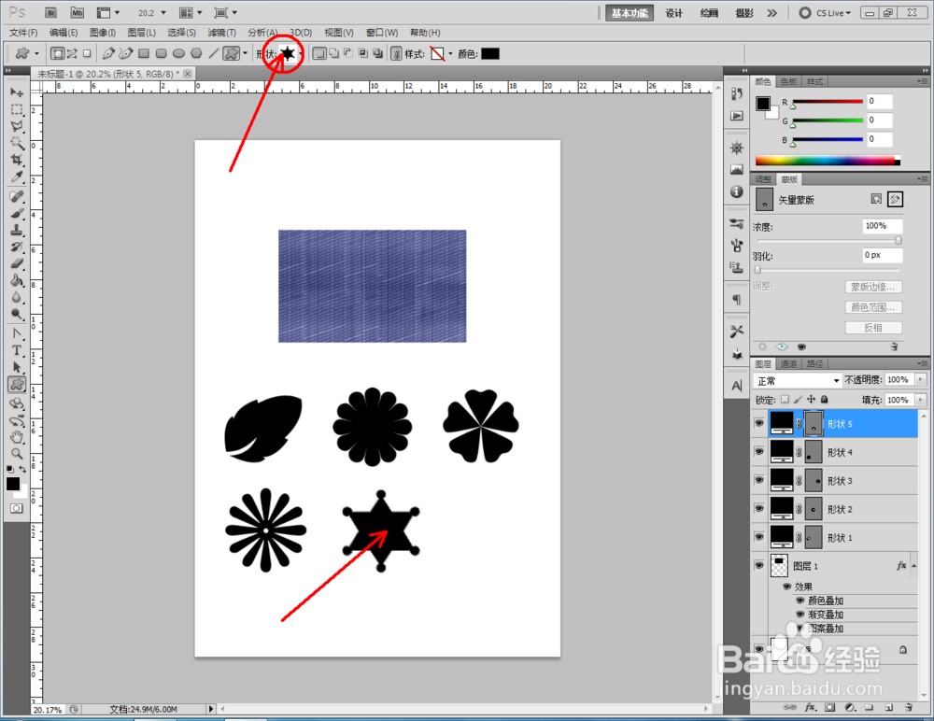
Task: Open the style 样式 picker dropdown
Action: click(x=450, y=53)
